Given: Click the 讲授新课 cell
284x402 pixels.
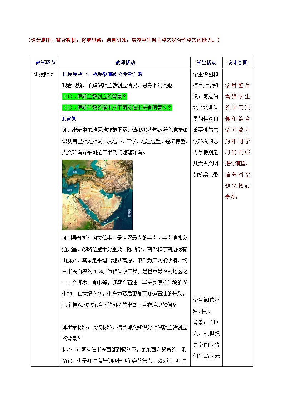Looking at the screenshot, I should [x=44, y=74].
